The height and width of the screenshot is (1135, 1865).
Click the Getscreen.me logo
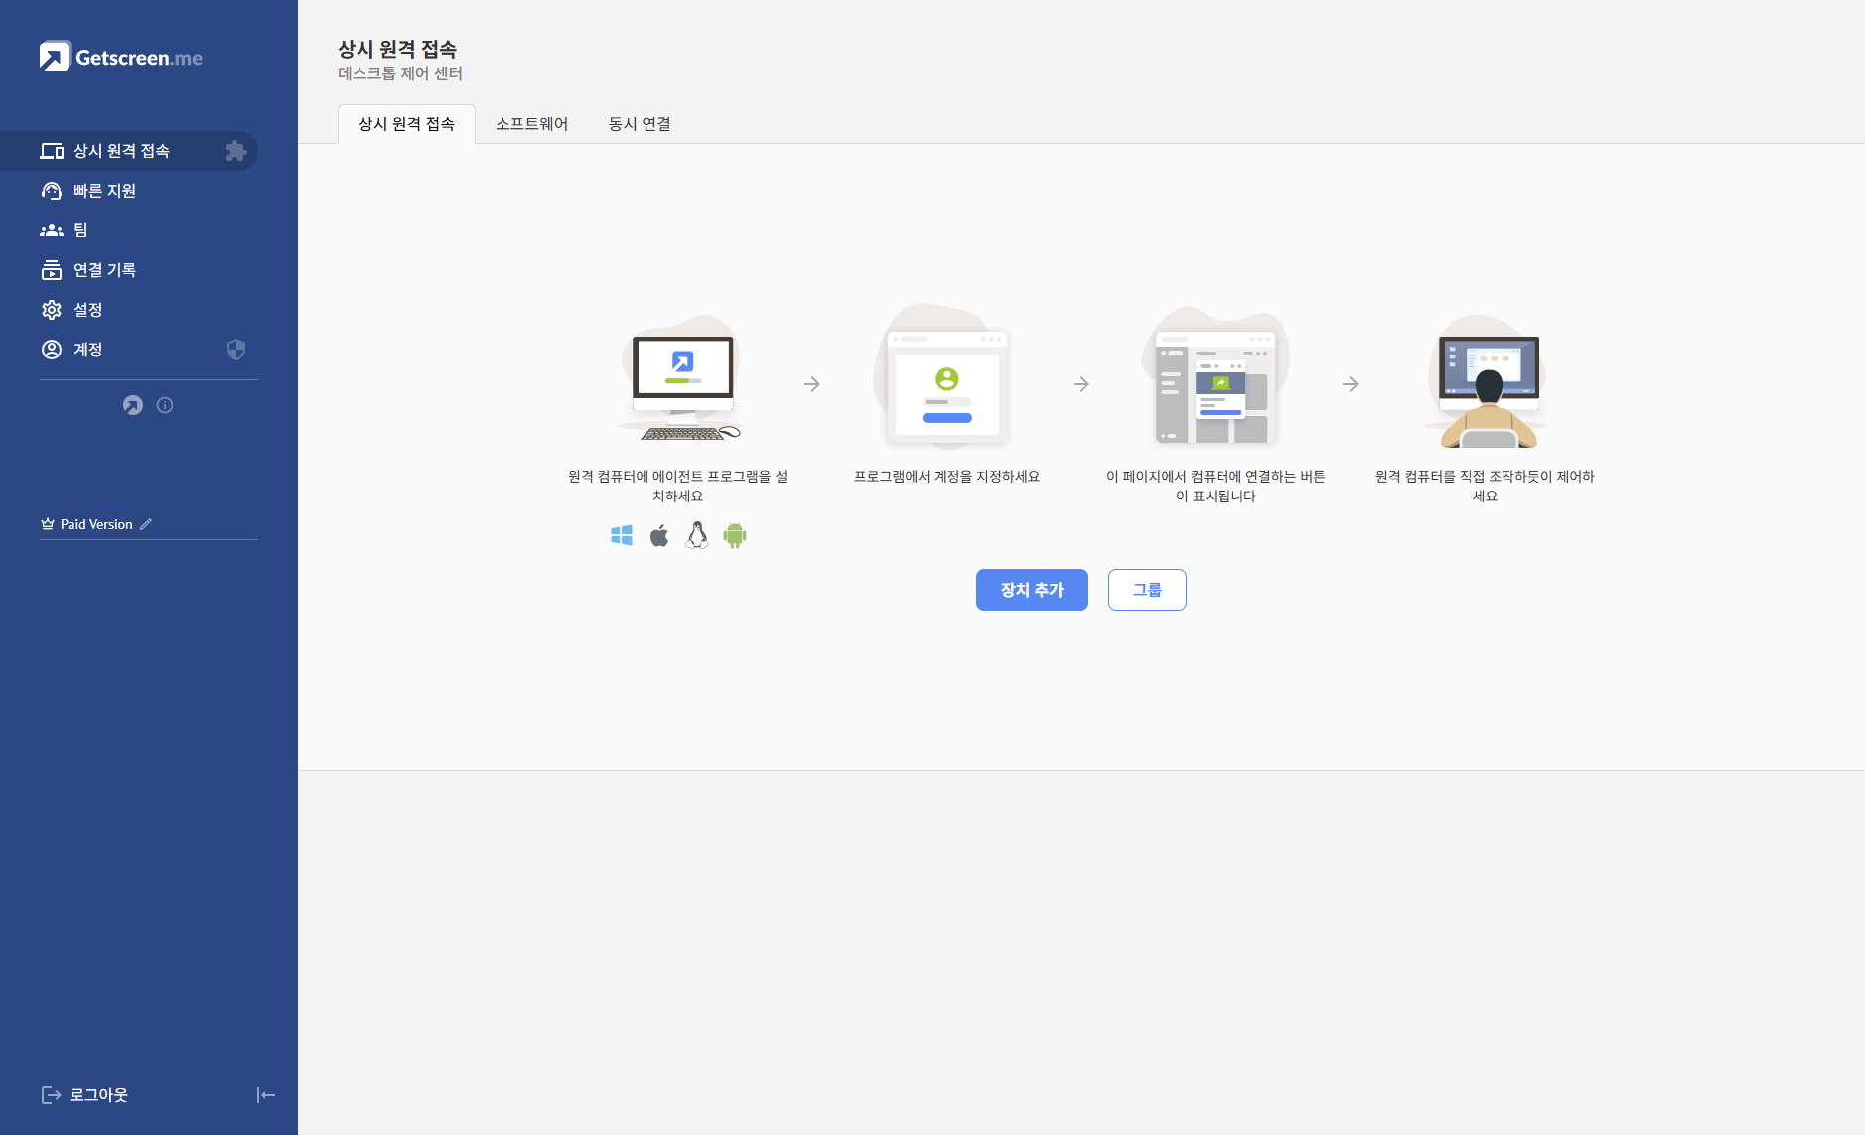(121, 57)
